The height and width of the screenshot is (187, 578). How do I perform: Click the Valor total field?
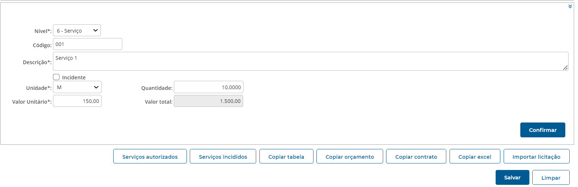point(208,101)
